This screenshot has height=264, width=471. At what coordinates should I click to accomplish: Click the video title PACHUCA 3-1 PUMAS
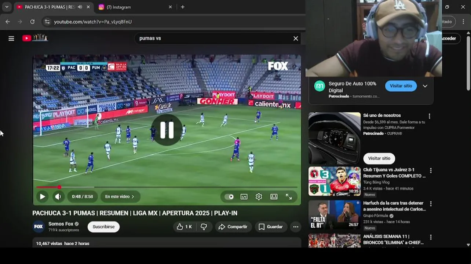tap(135, 213)
